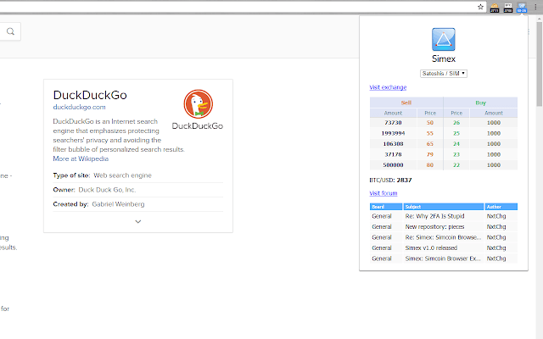This screenshot has width=543, height=339.
Task: Toggle the blue Simex extension popup
Action: click(x=522, y=8)
